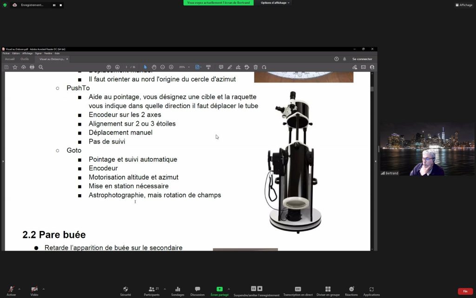Click the fit page display icon
Screen dimensions: 476x298
click(197, 67)
